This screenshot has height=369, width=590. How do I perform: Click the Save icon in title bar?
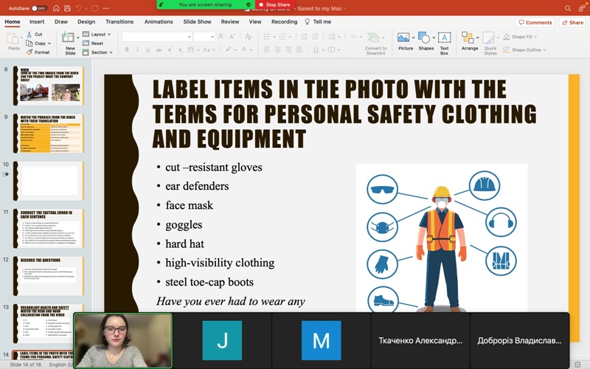coord(68,8)
